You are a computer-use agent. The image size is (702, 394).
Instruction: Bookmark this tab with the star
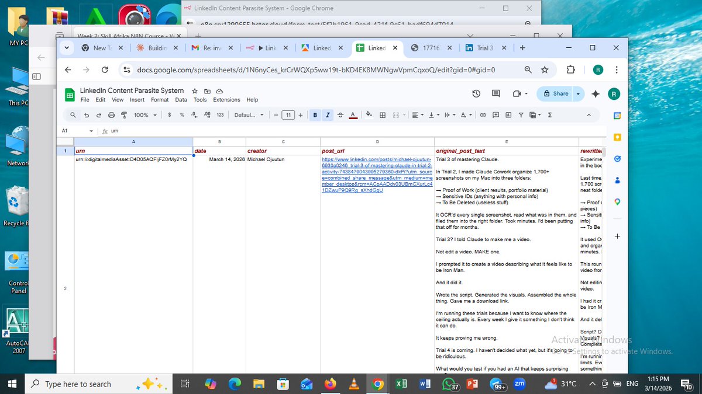545,70
